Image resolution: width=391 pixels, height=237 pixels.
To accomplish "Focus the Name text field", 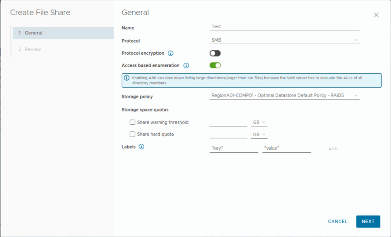I will pyautogui.click(x=284, y=27).
